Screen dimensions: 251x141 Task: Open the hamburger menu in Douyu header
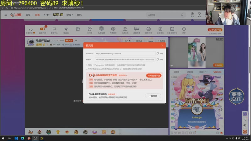pos(6,15)
